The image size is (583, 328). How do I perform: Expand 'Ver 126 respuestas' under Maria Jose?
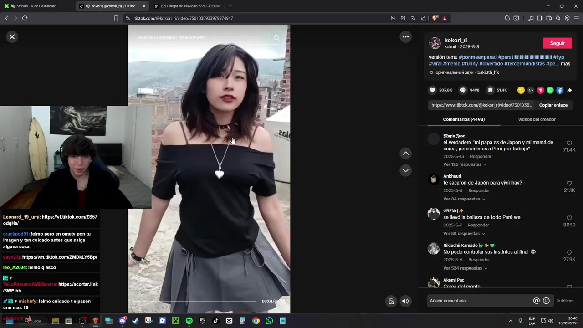tap(465, 164)
